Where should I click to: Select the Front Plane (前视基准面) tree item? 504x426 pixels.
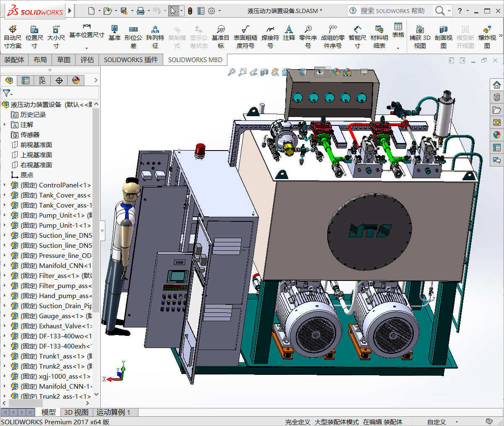pos(36,145)
